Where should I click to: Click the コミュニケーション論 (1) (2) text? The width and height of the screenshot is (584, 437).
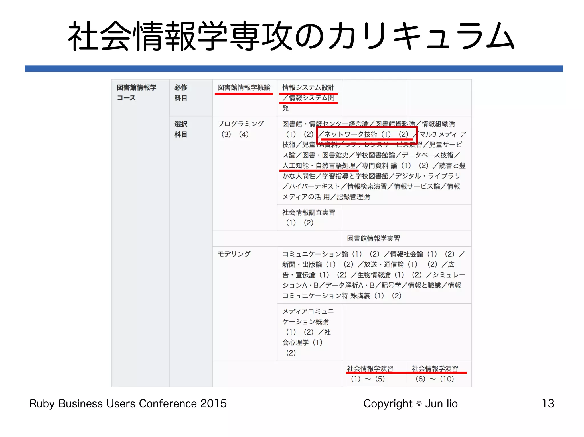point(331,254)
